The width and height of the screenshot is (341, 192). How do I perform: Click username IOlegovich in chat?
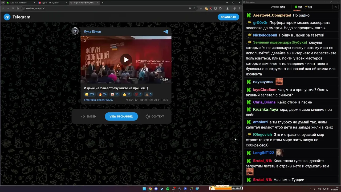[262, 135]
